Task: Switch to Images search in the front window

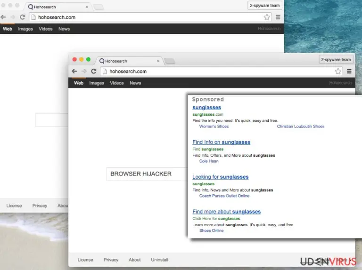Action: 97,83
